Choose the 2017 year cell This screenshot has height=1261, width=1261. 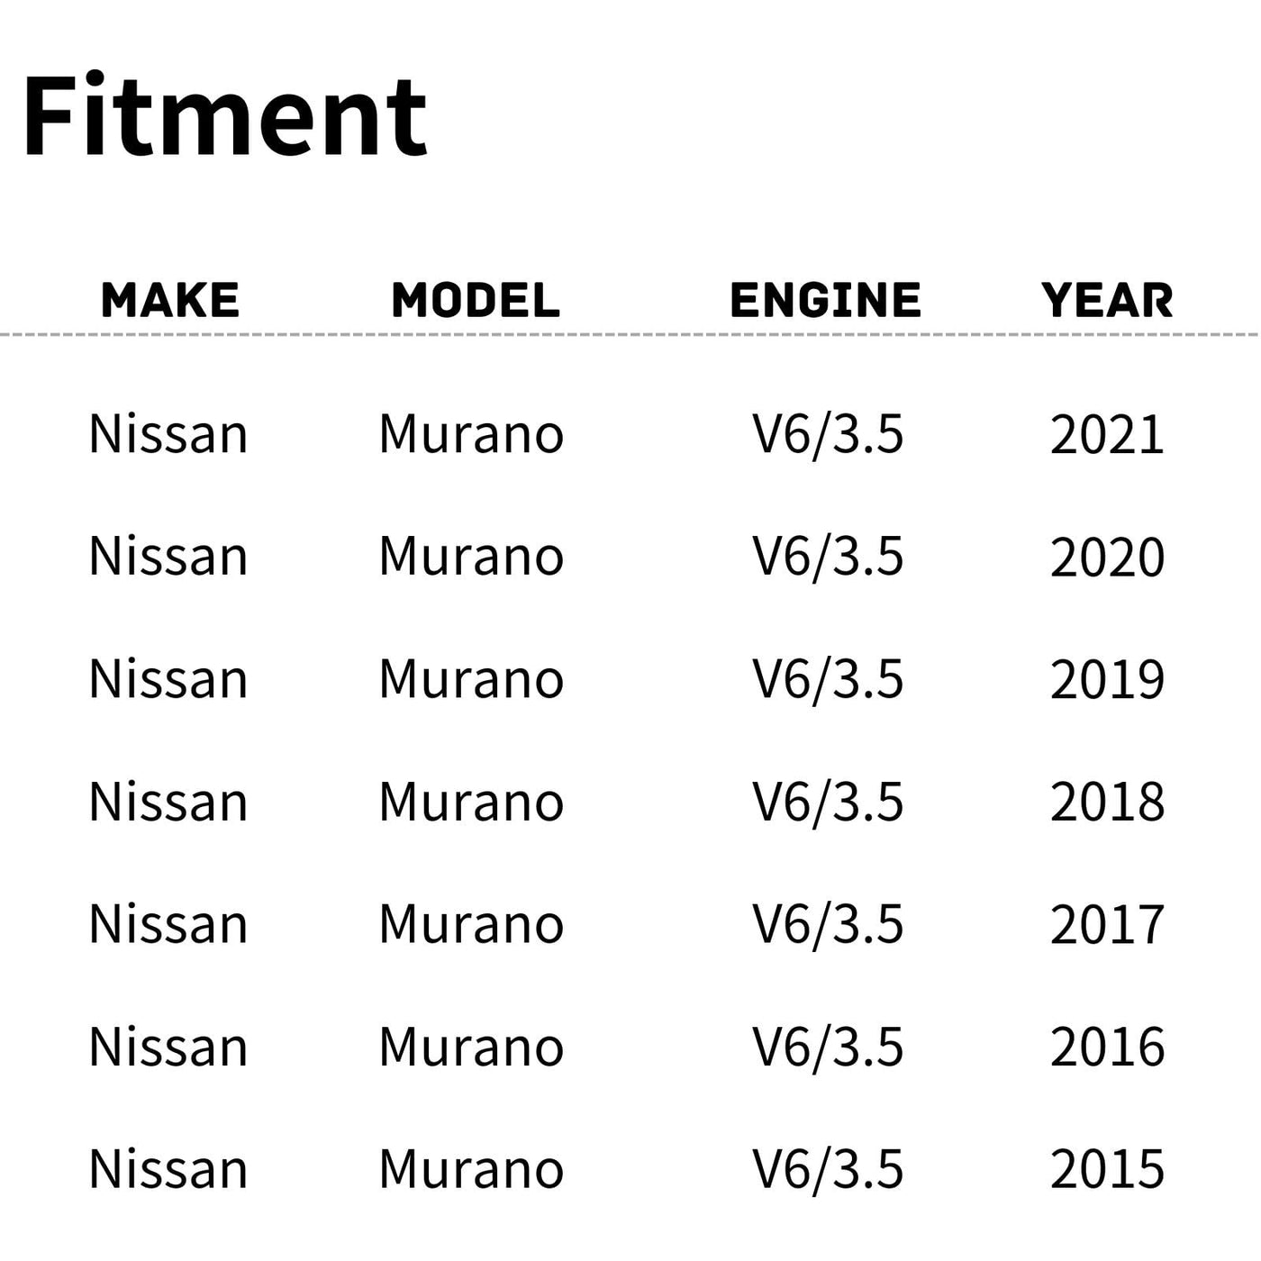pyautogui.click(x=1107, y=925)
